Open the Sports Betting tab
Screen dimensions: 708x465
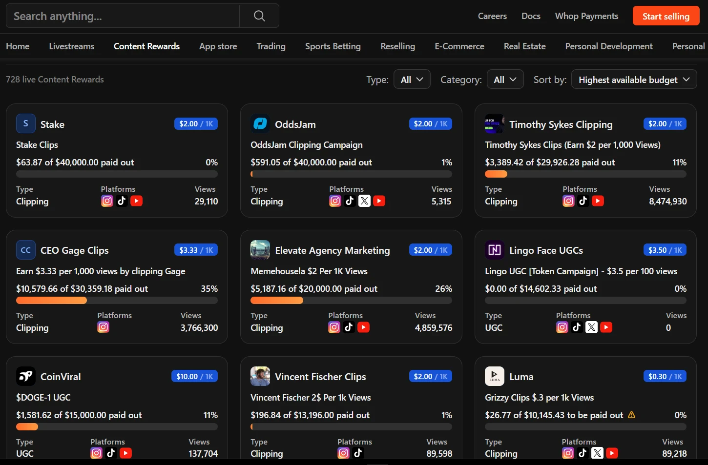point(333,46)
